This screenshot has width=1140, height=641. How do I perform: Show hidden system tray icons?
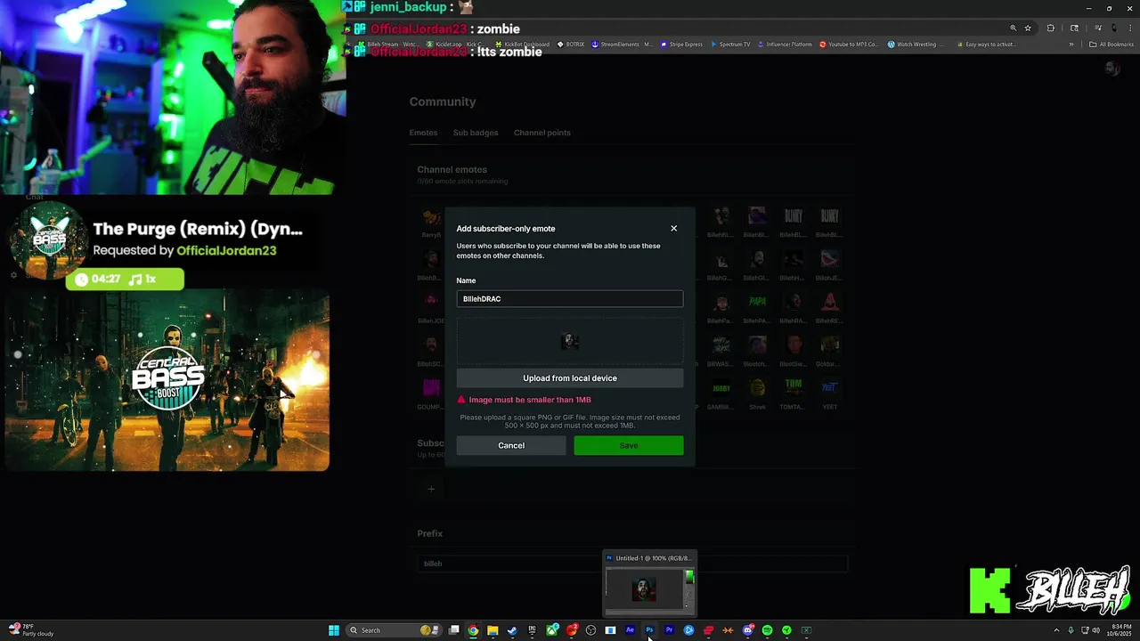coord(1056,630)
